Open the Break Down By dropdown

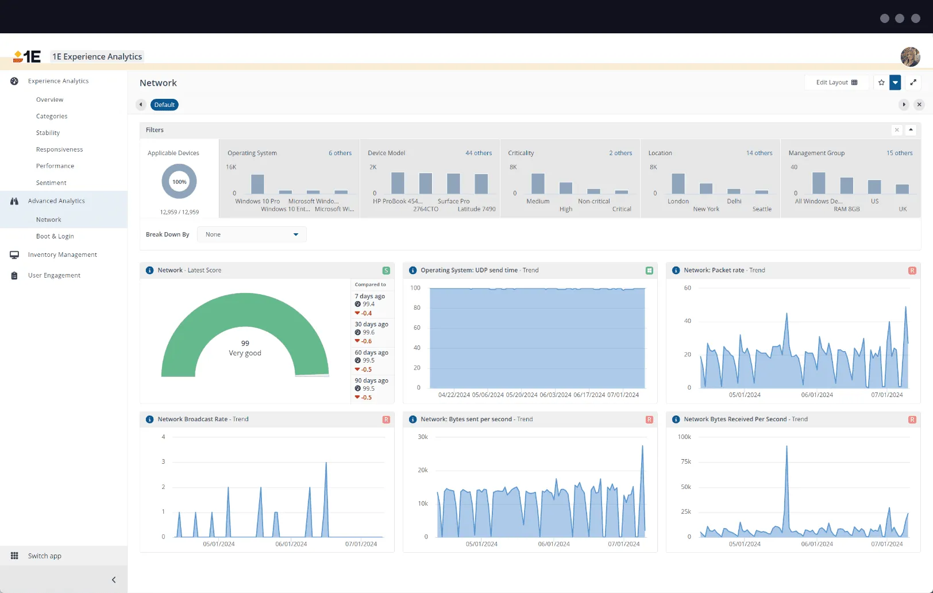point(251,234)
